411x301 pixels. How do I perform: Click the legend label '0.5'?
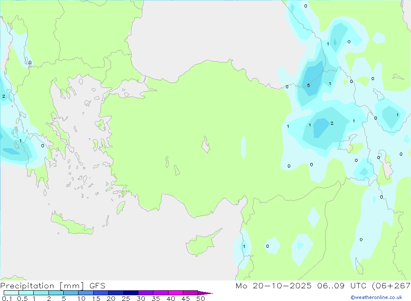tap(22, 299)
